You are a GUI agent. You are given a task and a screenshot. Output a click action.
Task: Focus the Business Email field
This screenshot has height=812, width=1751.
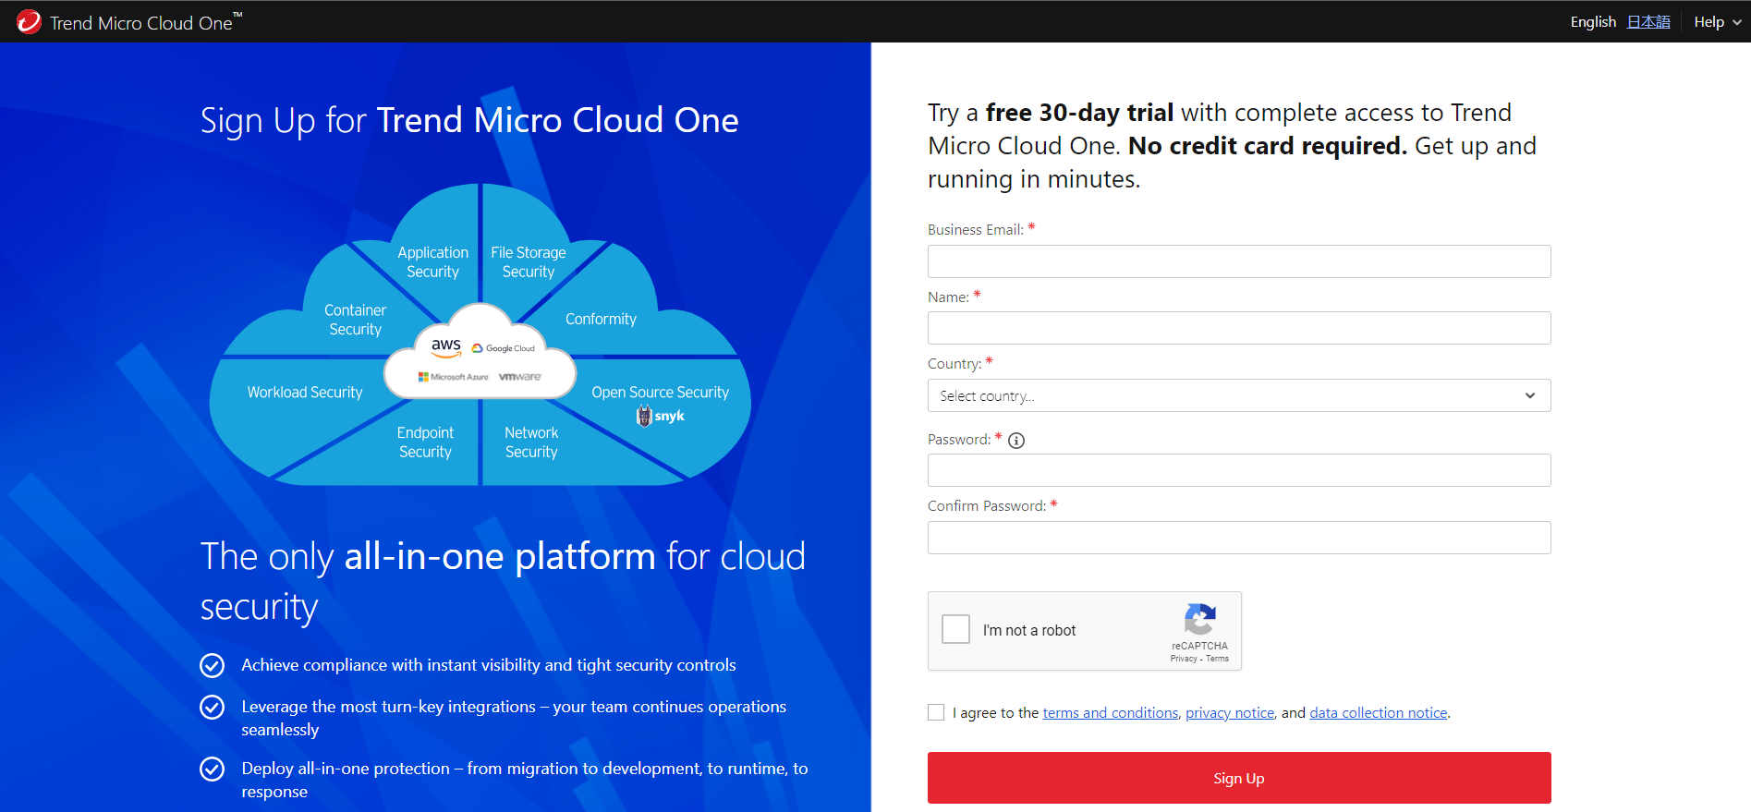click(x=1239, y=261)
